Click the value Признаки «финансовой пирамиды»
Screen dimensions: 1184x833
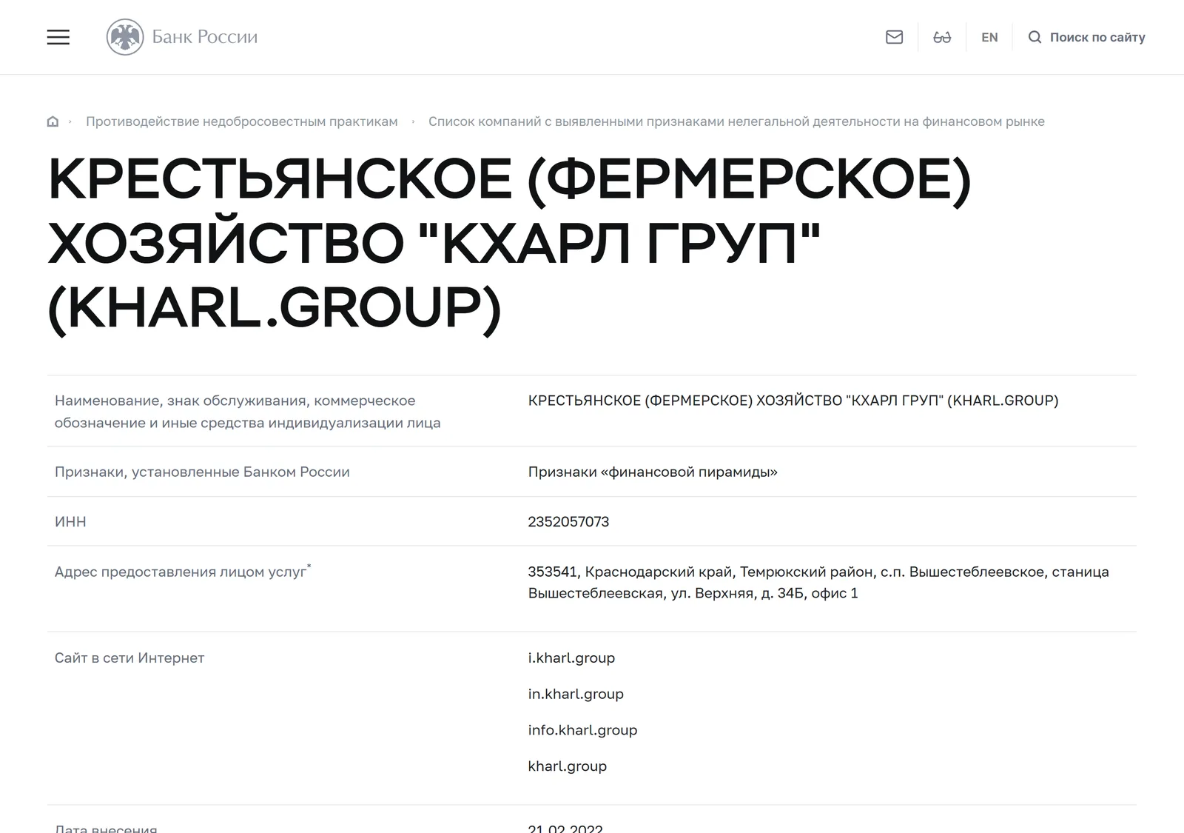pyautogui.click(x=653, y=472)
